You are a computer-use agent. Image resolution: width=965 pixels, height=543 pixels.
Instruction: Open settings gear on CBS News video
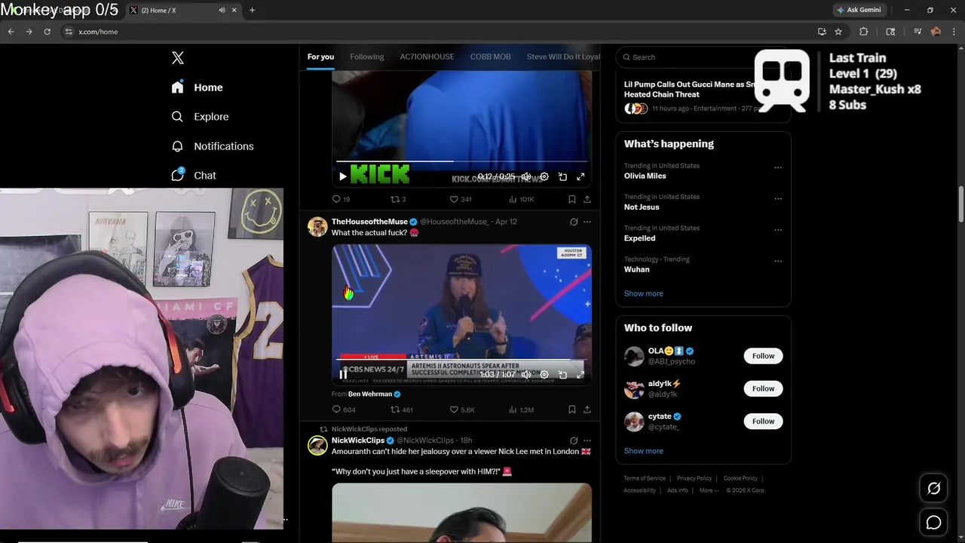coord(544,374)
